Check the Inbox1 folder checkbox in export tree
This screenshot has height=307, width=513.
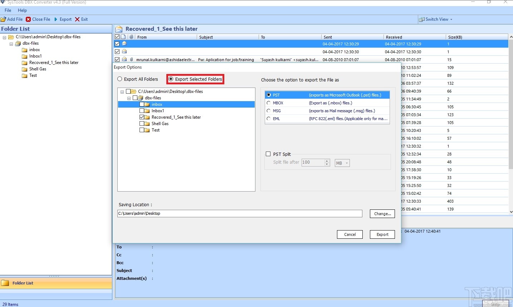(142, 111)
